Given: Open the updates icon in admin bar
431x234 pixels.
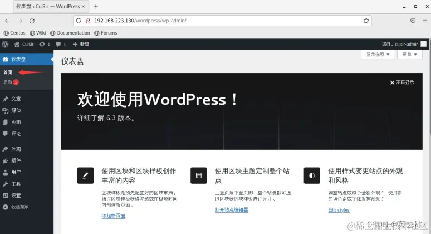Looking at the screenshot, I should pos(42,44).
